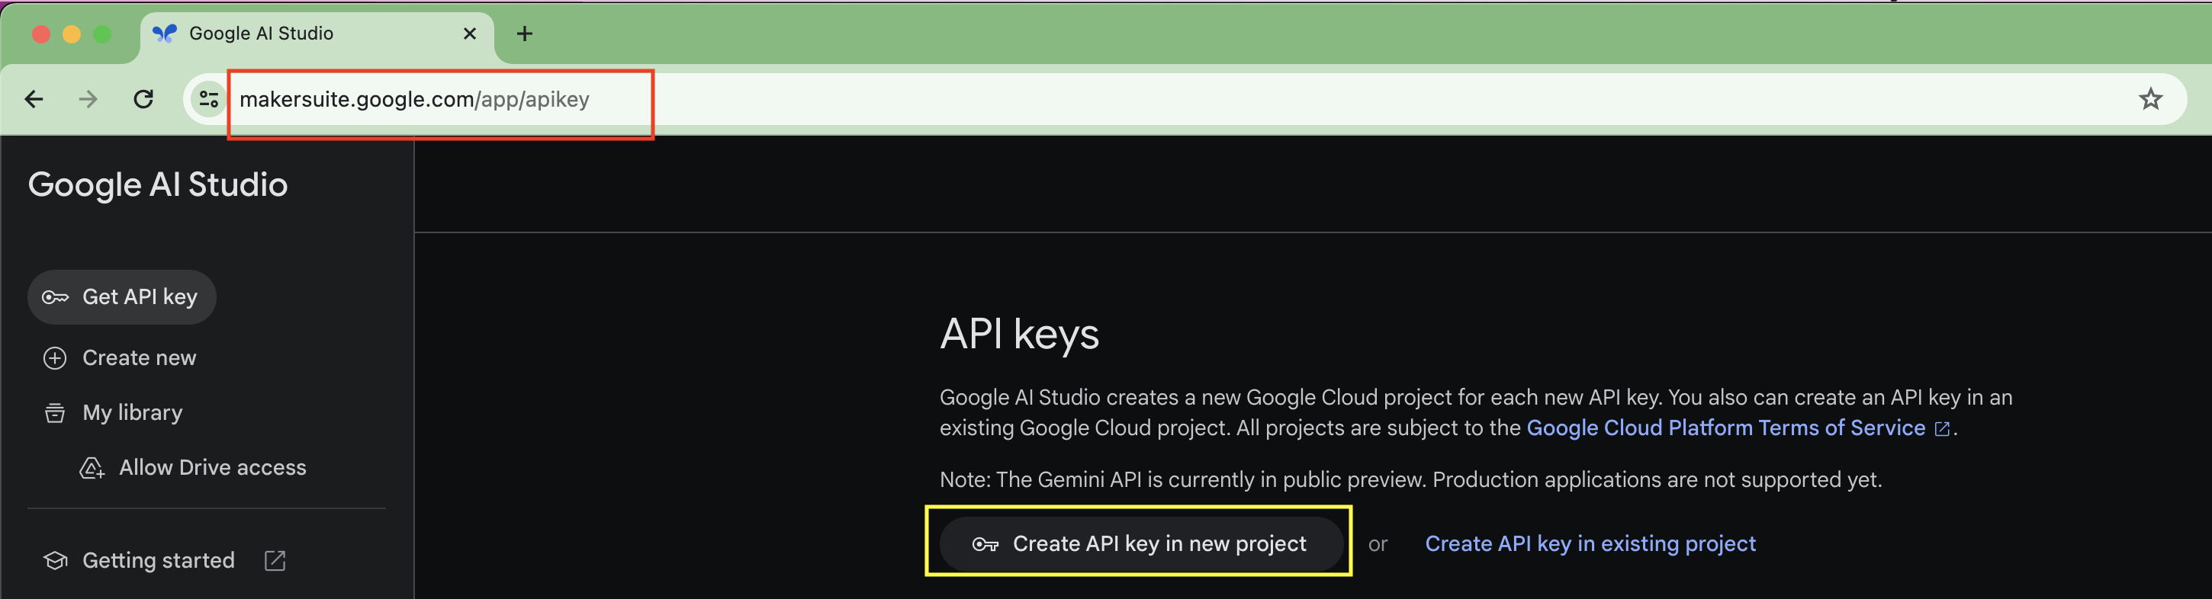Reload the page with the refresh icon
This screenshot has width=2212, height=599.
pos(143,100)
